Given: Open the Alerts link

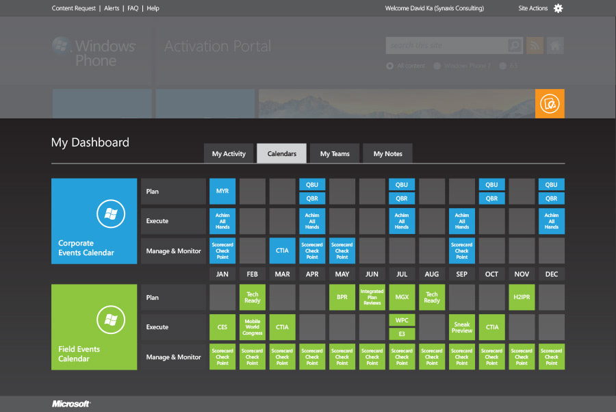Looking at the screenshot, I should 112,8.
